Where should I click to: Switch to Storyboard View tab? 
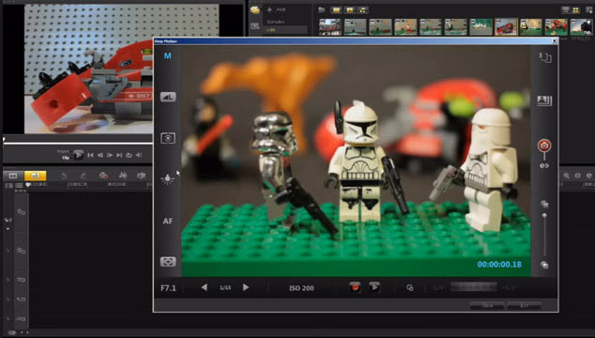(x=13, y=176)
